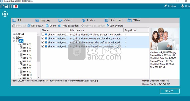This screenshot has width=190, height=101.
Task: Toggle the GIF checkbox in tree
Action: (17, 37)
